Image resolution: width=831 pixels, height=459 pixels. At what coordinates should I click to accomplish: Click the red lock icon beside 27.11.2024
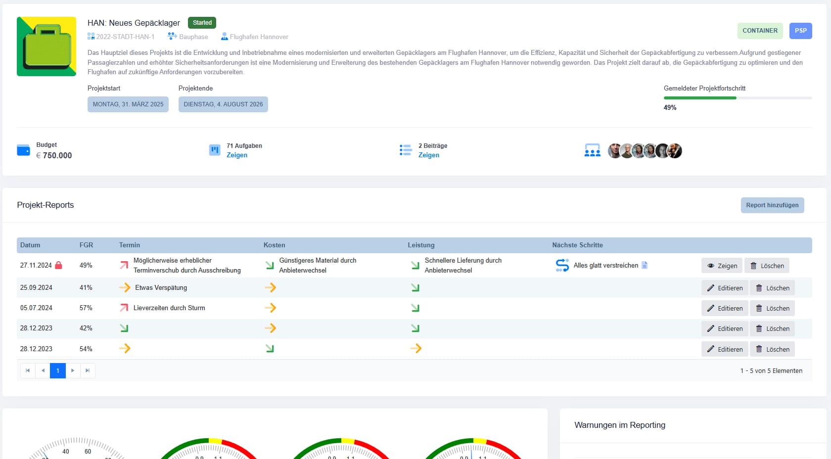click(x=58, y=265)
